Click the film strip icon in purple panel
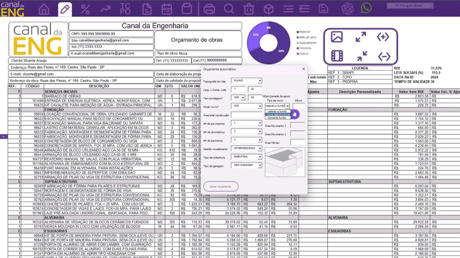The height and width of the screenshot is (258, 460). [x=337, y=56]
